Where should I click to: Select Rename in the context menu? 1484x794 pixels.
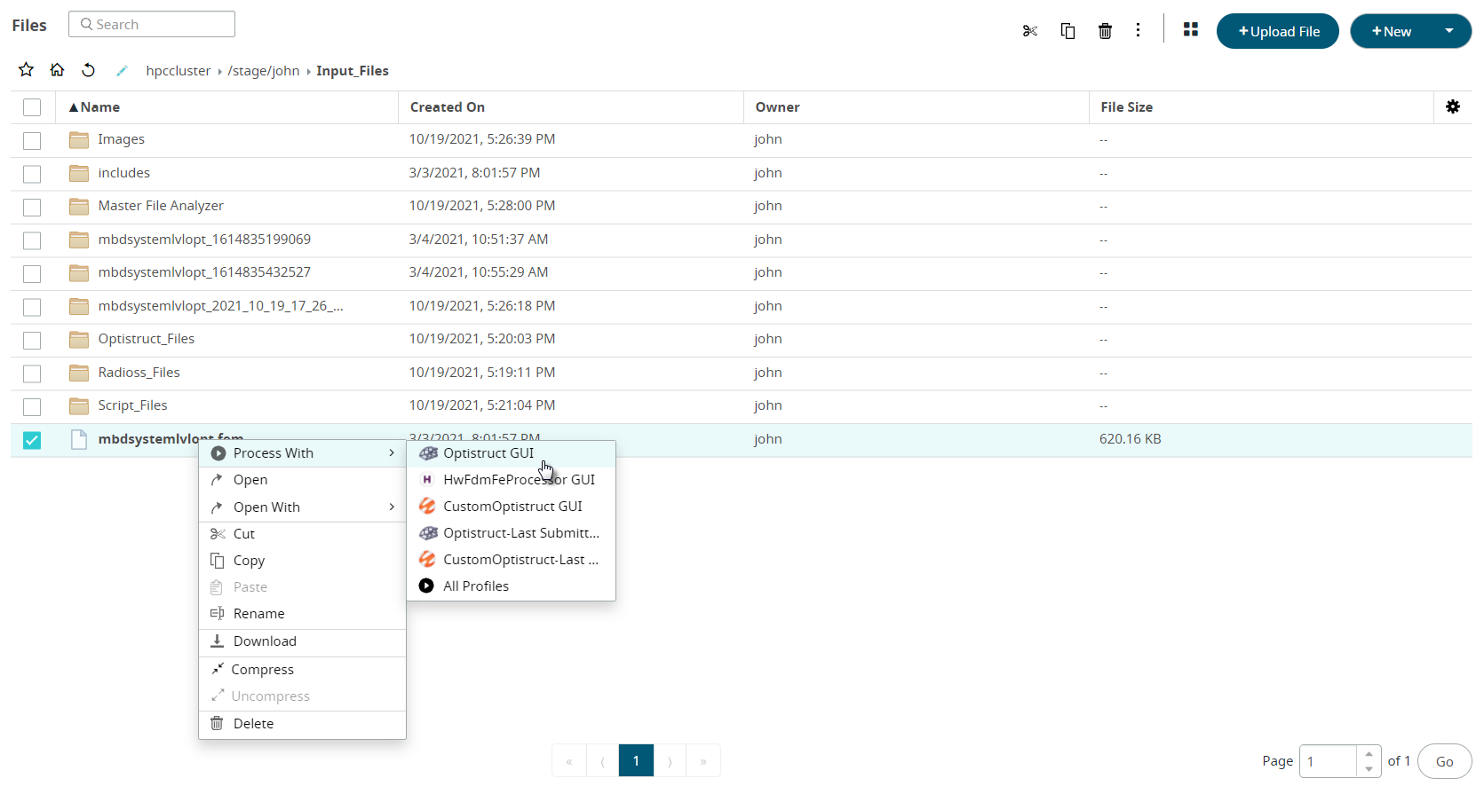(x=302, y=614)
